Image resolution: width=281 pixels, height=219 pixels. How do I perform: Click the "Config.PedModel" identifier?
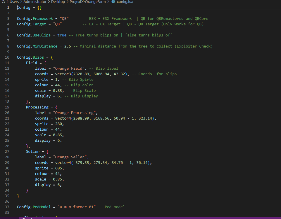[34, 207]
